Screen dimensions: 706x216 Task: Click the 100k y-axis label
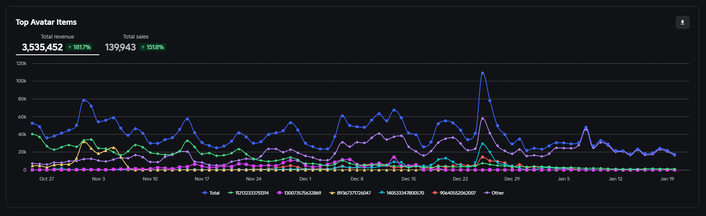21,81
